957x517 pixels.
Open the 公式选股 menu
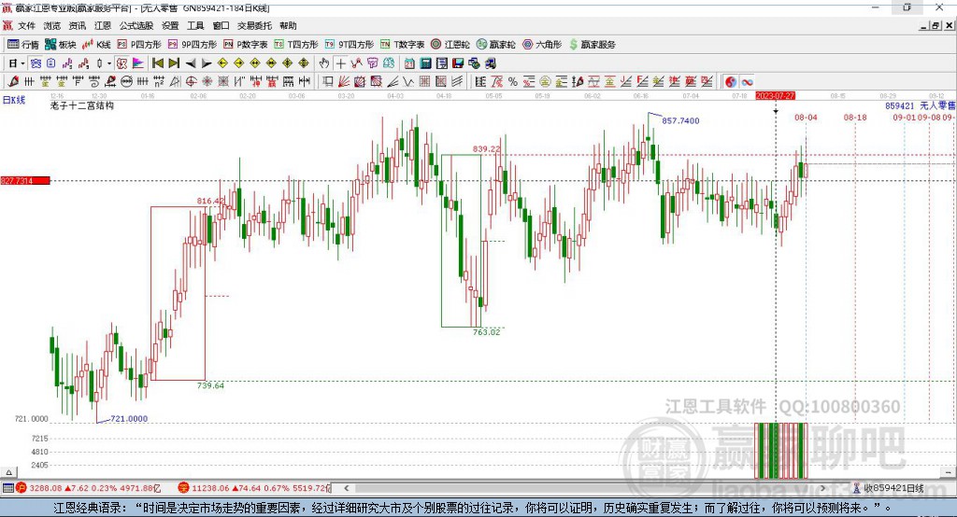[136, 25]
